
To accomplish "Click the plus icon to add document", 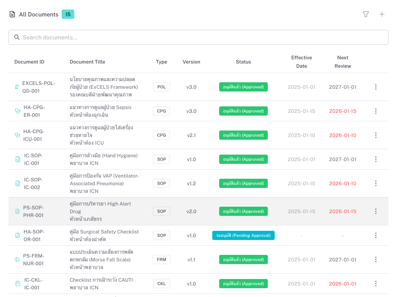I will click(x=382, y=14).
